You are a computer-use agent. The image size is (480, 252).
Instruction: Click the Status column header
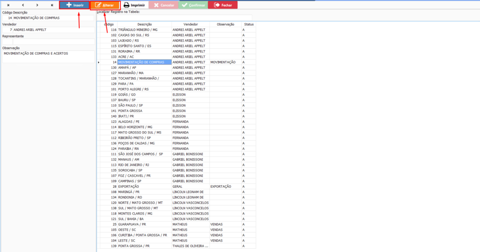(x=248, y=24)
